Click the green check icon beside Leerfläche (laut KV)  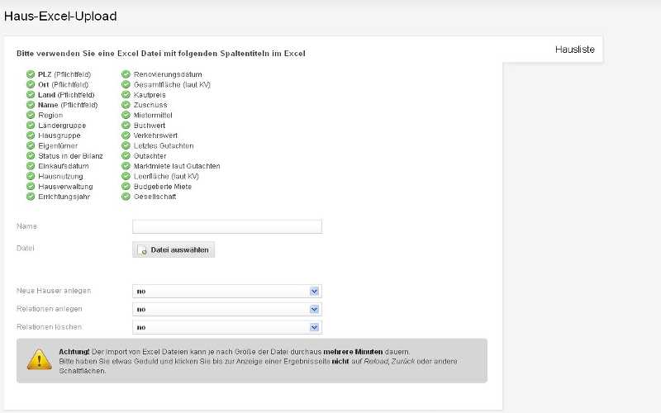tap(126, 176)
